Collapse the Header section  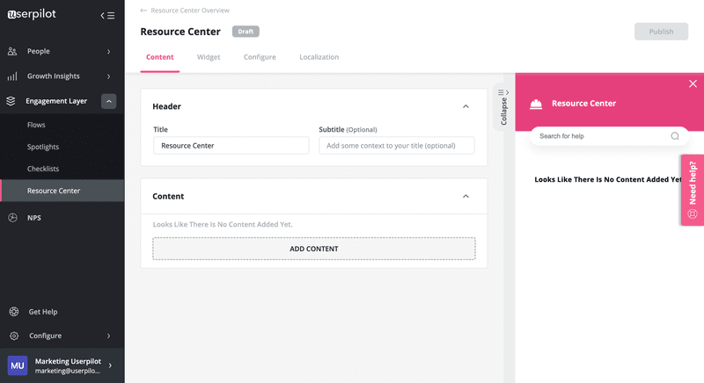coord(466,106)
